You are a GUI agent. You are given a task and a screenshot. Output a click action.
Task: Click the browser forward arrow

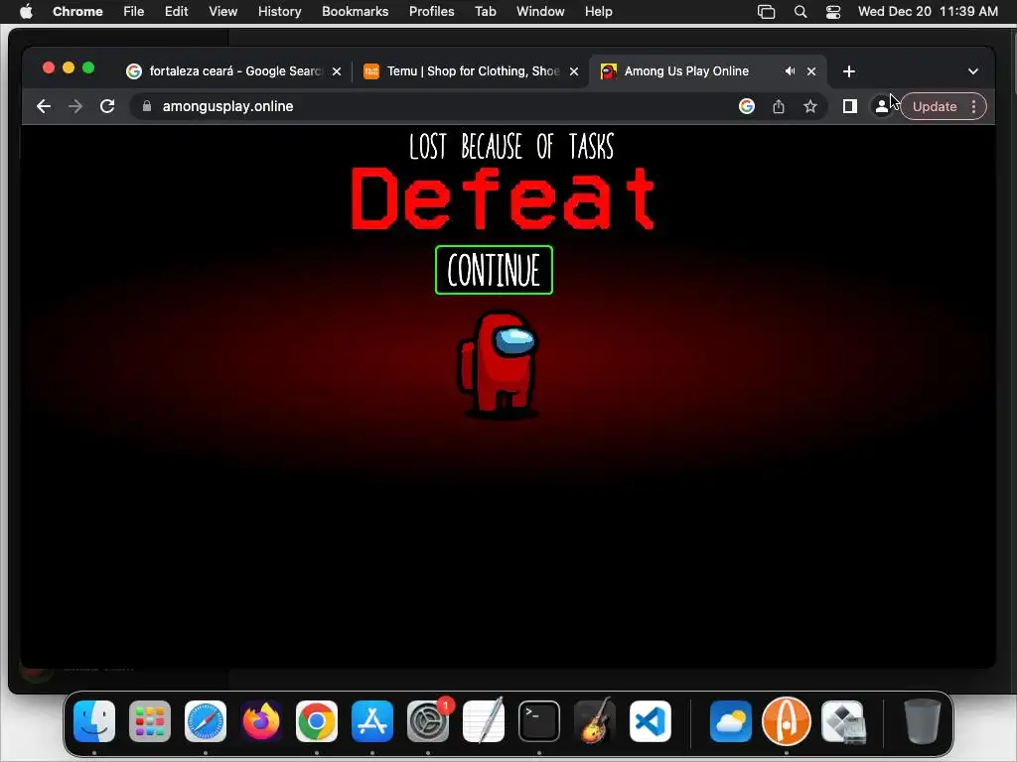click(75, 106)
